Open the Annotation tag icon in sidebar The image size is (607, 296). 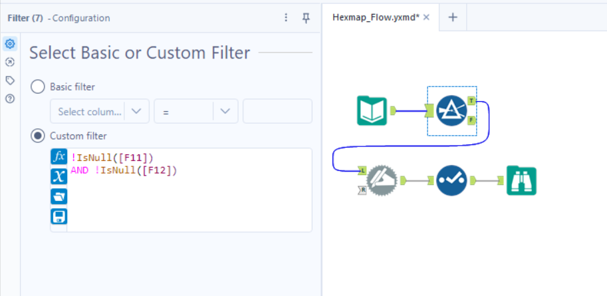point(10,80)
